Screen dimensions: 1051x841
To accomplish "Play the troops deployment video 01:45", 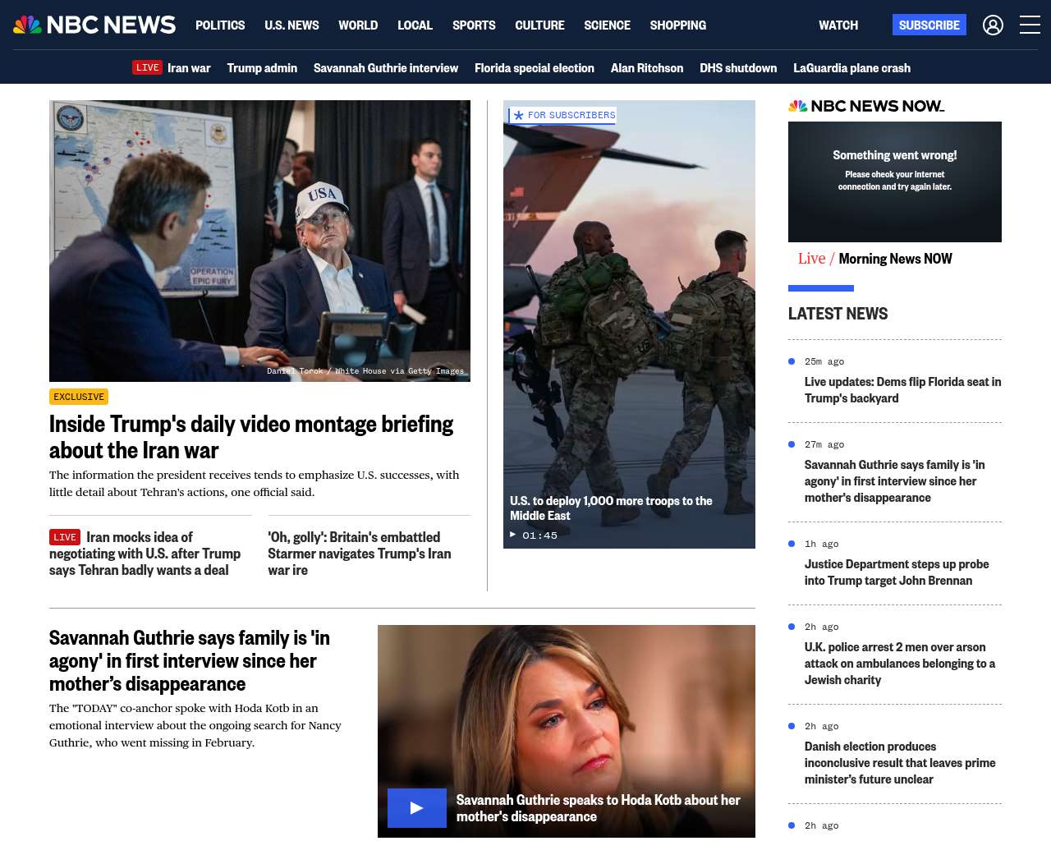I will (533, 535).
